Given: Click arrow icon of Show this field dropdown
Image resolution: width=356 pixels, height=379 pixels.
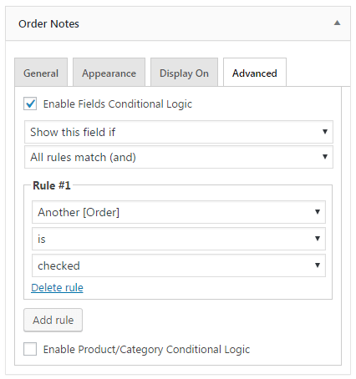Looking at the screenshot, I should (325, 132).
